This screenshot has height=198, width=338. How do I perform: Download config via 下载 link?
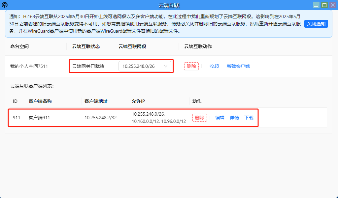point(249,118)
